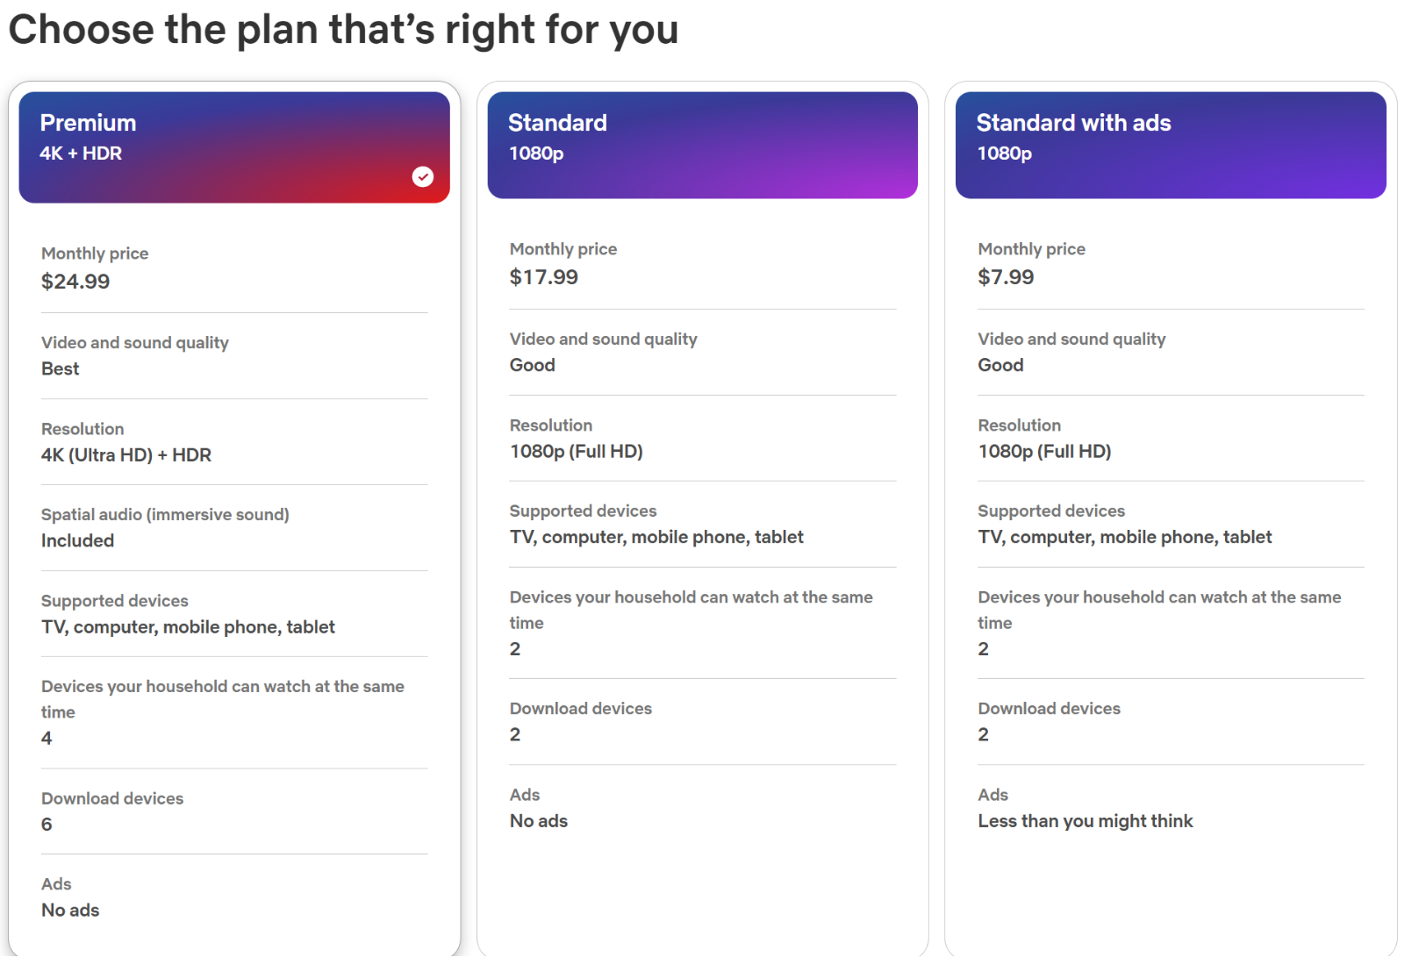
Task: Click the selected checkmark on Premium plan
Action: (x=423, y=177)
